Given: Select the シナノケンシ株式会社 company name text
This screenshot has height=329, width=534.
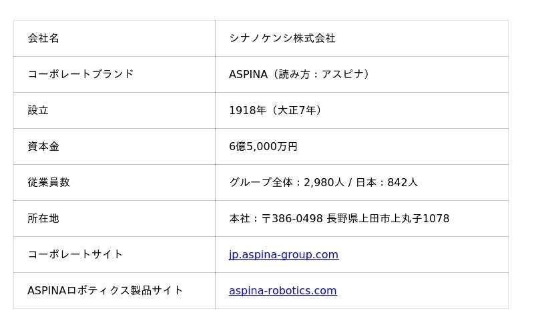Looking at the screenshot, I should pyautogui.click(x=282, y=39).
